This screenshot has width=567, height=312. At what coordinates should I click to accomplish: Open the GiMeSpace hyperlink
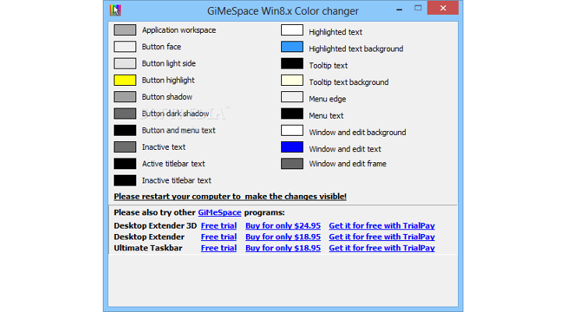tap(220, 212)
